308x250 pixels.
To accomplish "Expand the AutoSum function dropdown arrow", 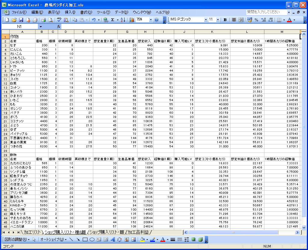I will tap(118, 20).
